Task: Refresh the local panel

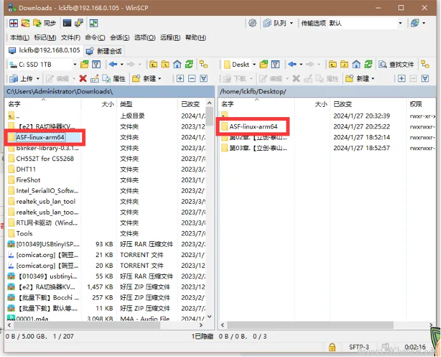Action: coord(189,64)
